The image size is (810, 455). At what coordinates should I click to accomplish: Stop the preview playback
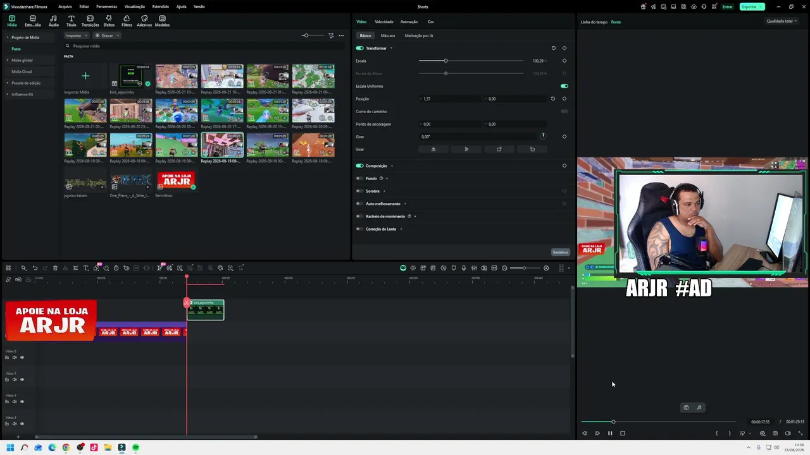(x=623, y=434)
